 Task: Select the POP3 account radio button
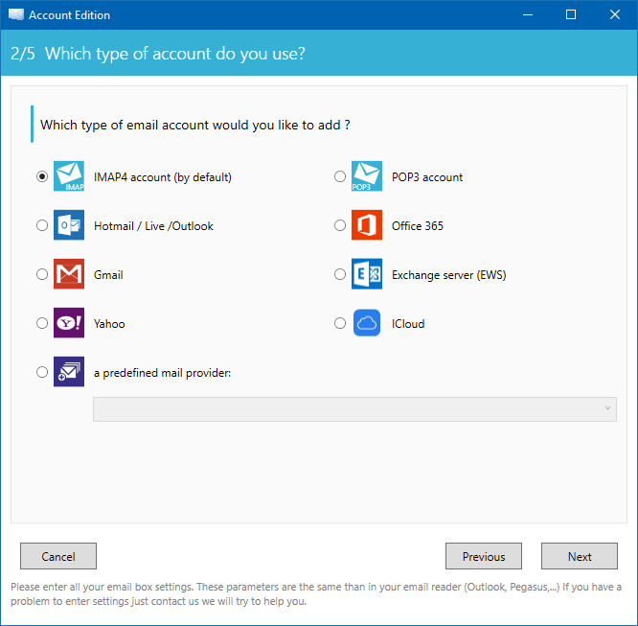point(340,176)
